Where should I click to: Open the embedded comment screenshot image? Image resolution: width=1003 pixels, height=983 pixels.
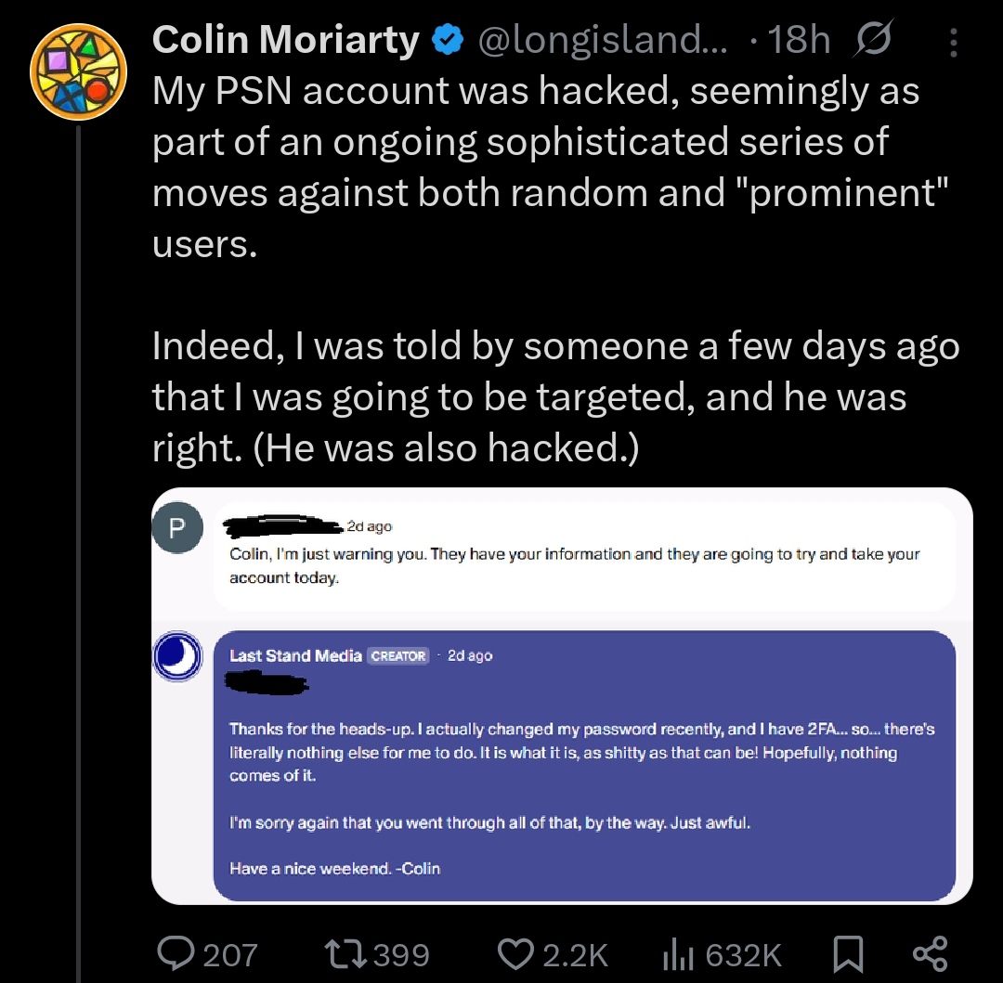(562, 696)
